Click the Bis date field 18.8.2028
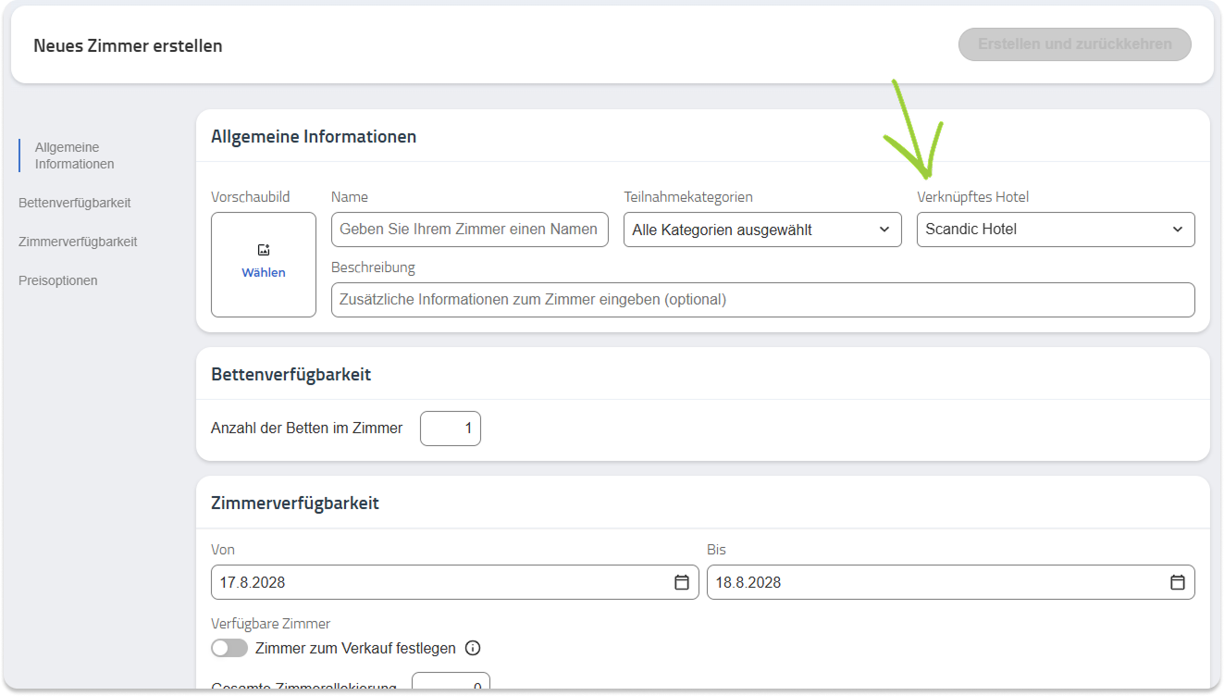Screen dimensions: 1224x696 [x=950, y=582]
